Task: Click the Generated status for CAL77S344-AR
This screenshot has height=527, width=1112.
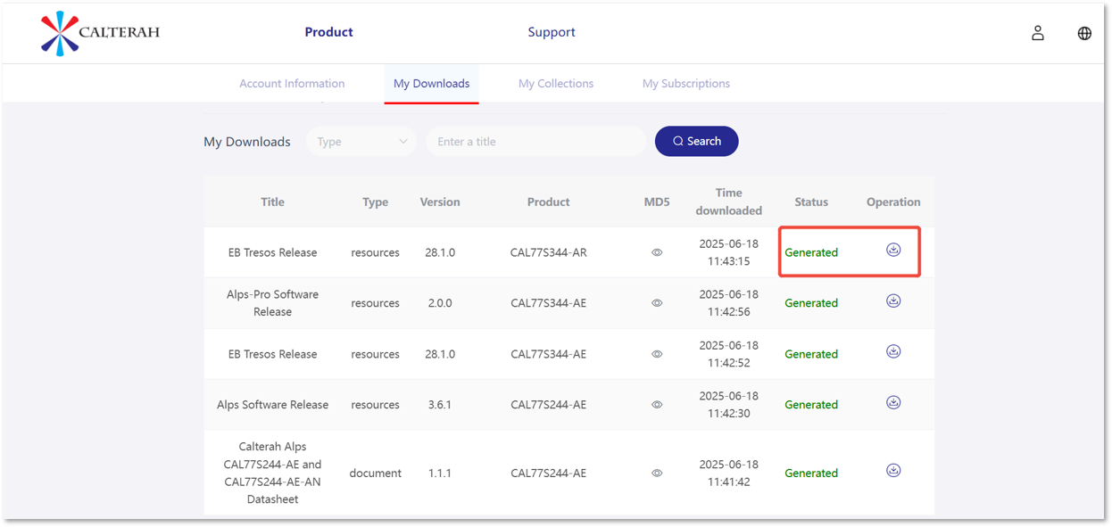Action: tap(811, 252)
